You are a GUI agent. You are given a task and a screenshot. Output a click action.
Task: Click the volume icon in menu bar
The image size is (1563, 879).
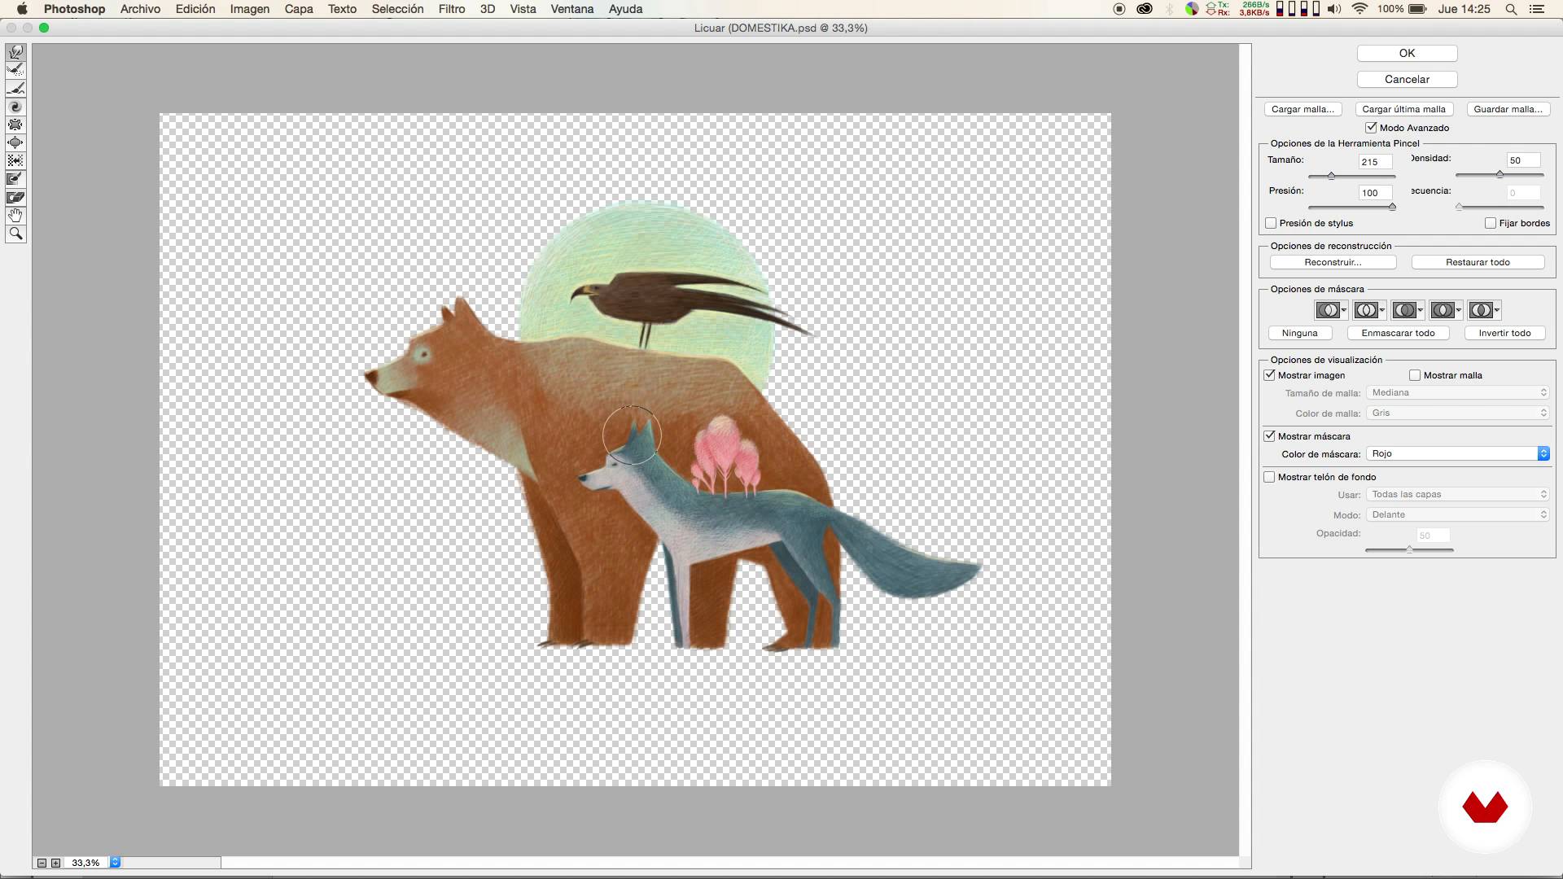point(1333,9)
